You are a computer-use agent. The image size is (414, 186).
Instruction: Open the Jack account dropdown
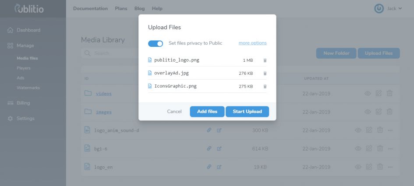pos(388,8)
